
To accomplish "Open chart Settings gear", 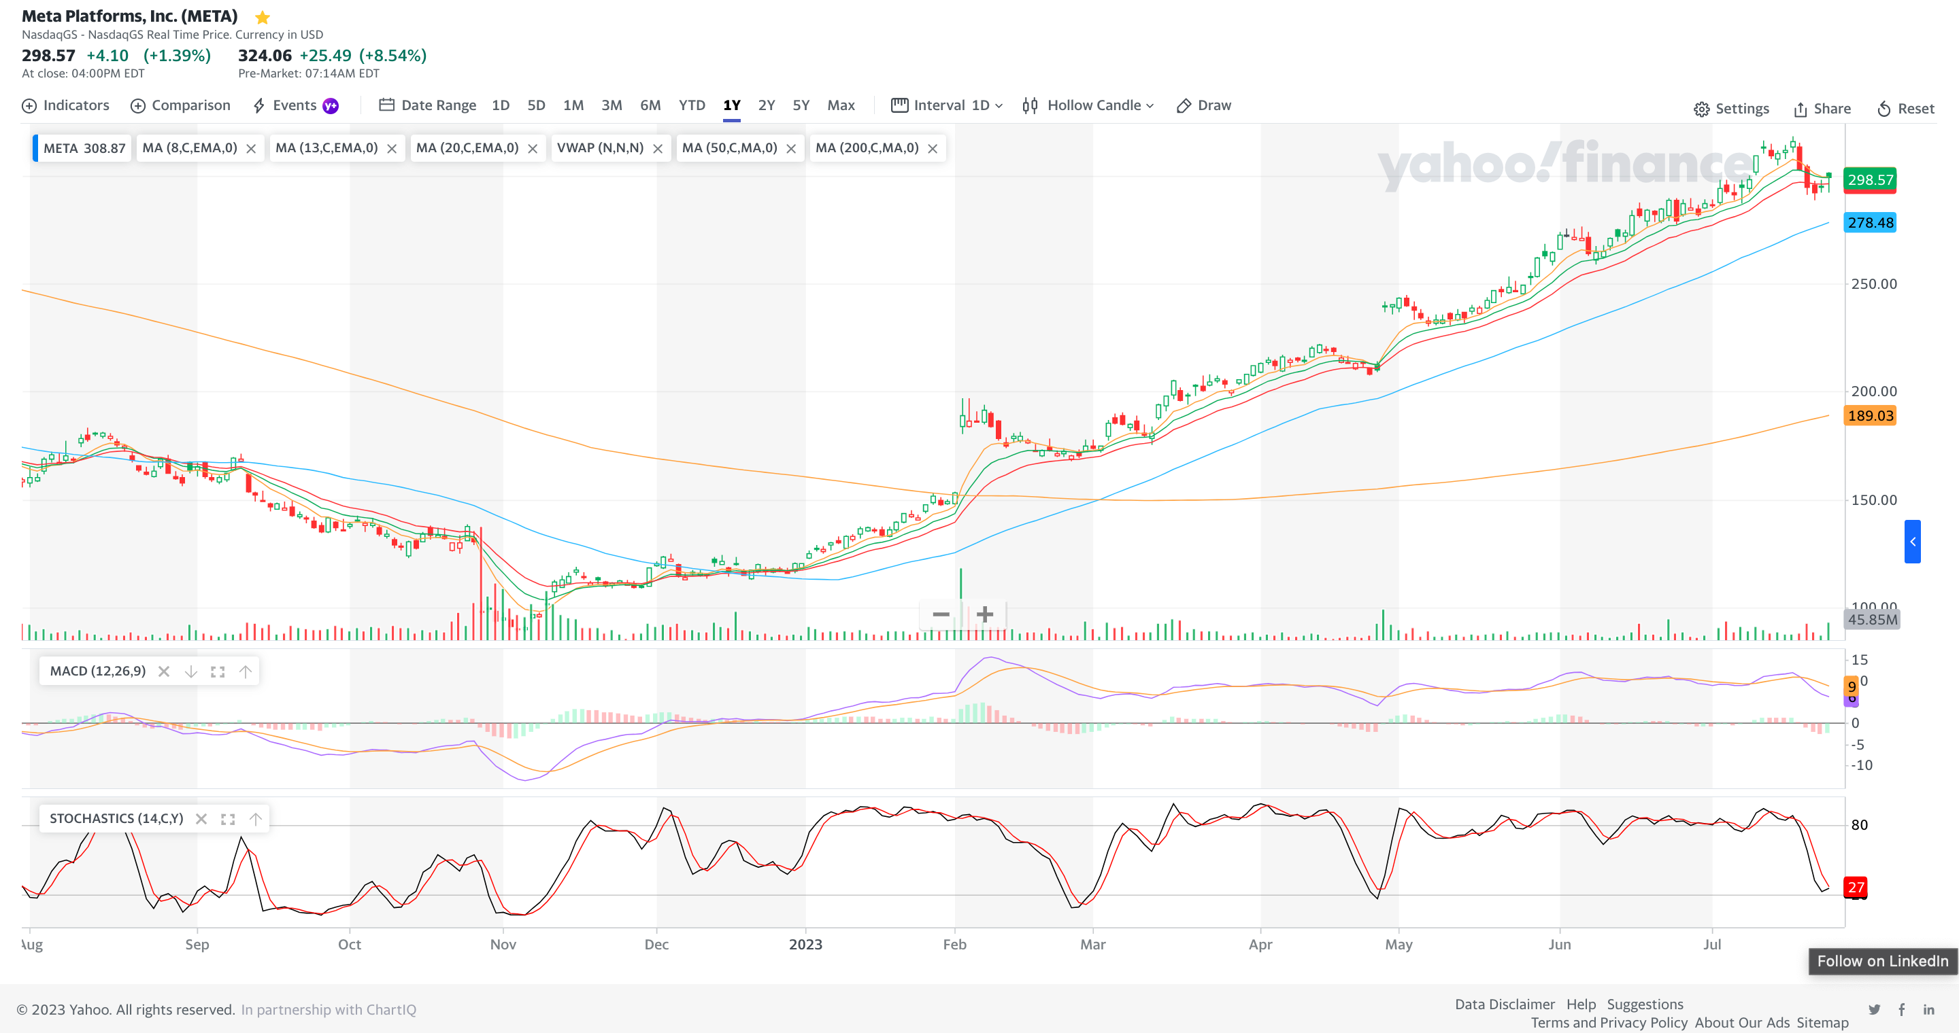I will pos(1701,109).
